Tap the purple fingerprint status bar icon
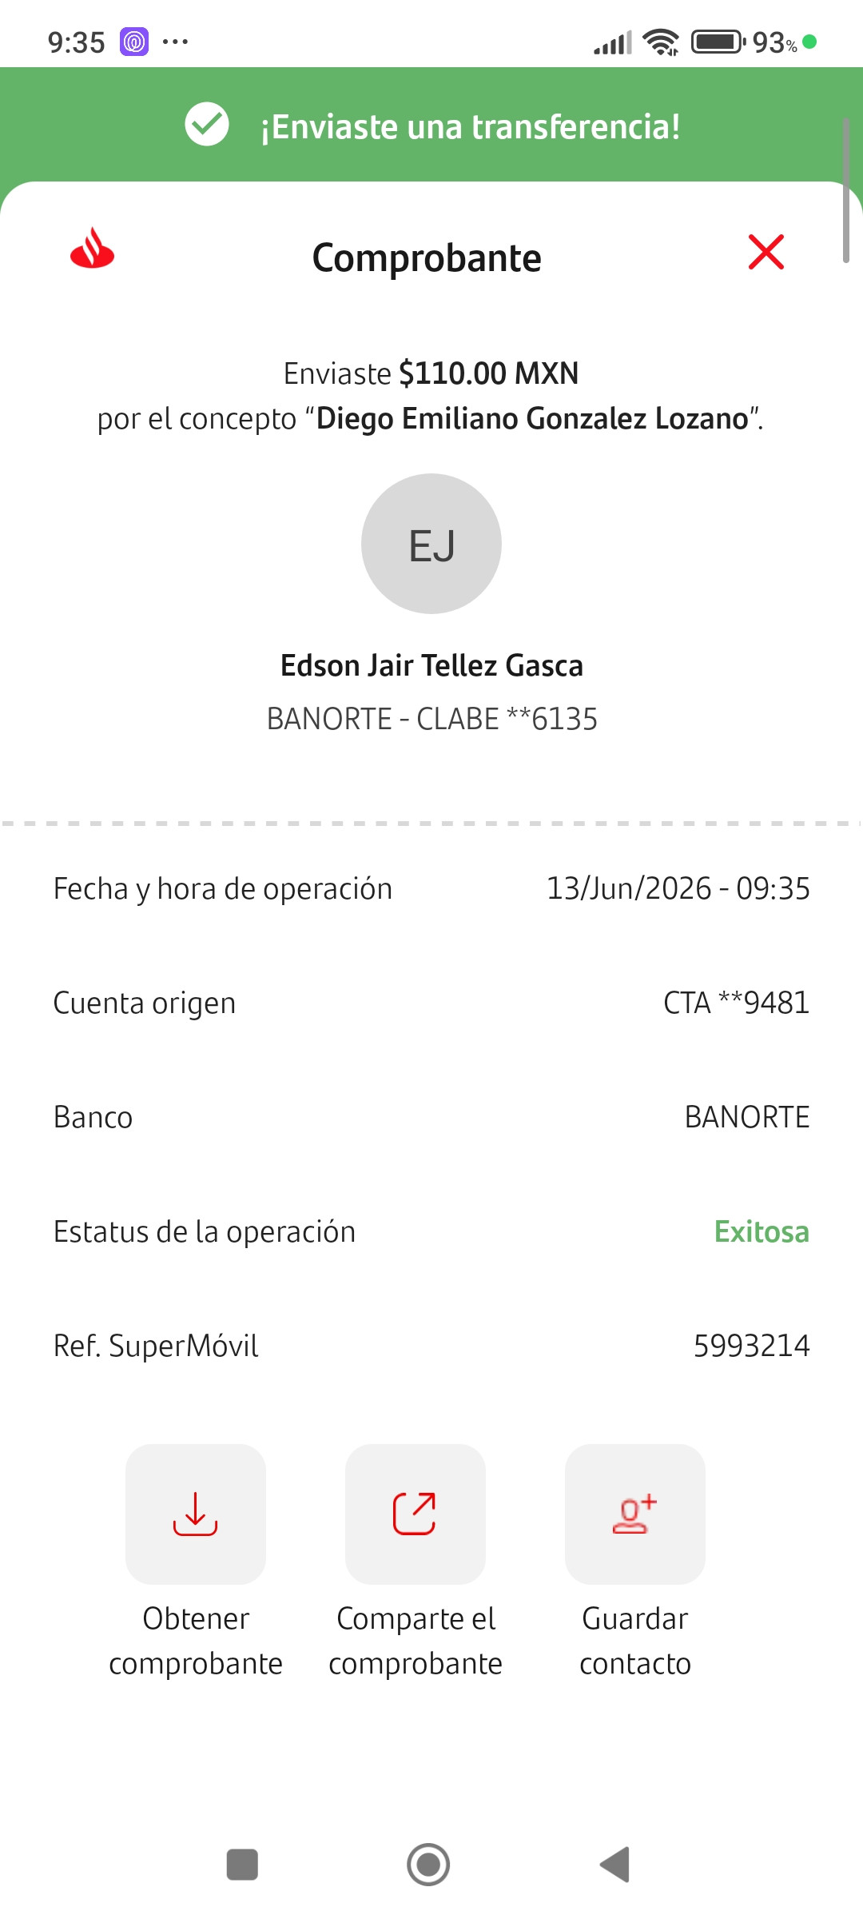Viewport: 863px width, 1919px height. [x=134, y=42]
